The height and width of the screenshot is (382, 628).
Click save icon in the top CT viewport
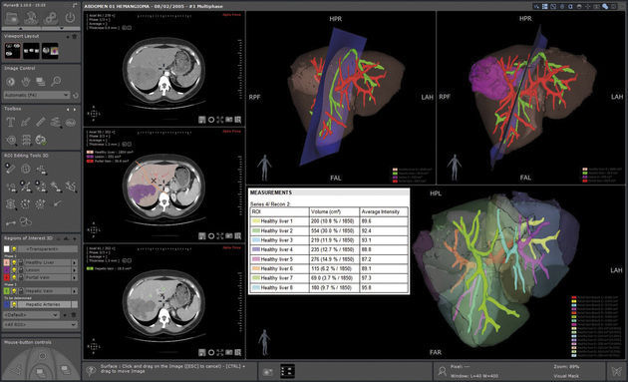(201, 120)
